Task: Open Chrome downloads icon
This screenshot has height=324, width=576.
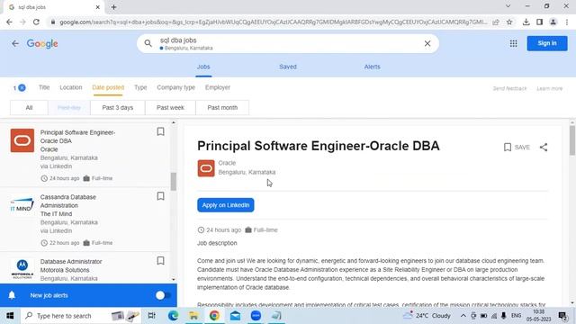Action: [x=526, y=22]
